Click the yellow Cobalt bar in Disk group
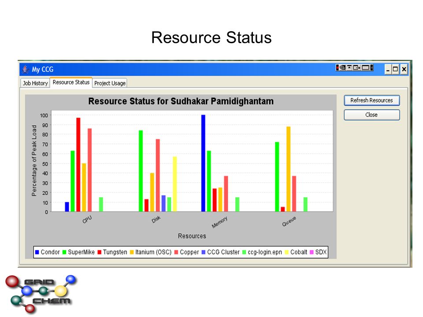The image size is (423, 317). [x=175, y=184]
